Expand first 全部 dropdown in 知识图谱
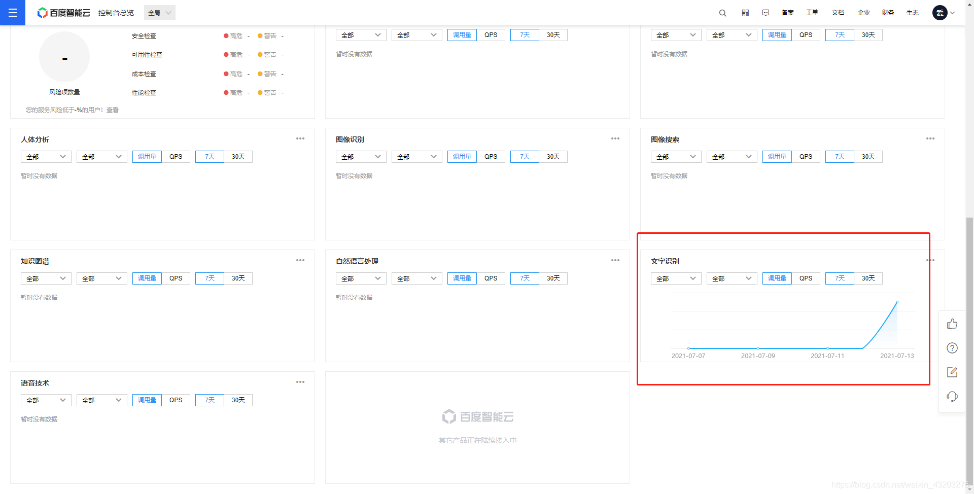974x494 pixels. (46, 278)
